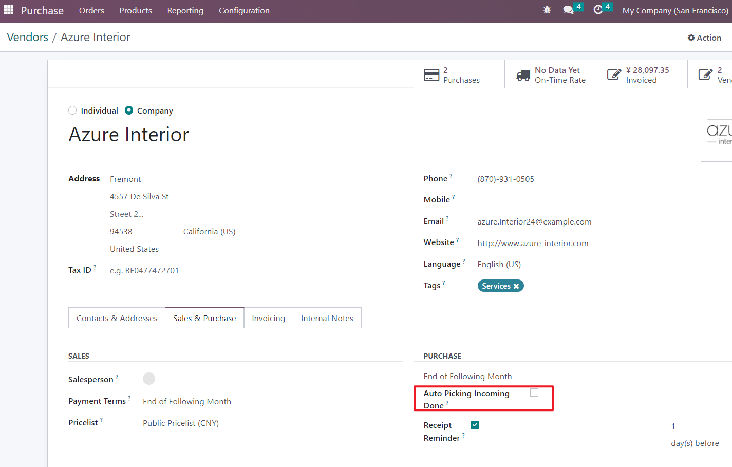Image resolution: width=732 pixels, height=467 pixels.
Task: Select the Individual radio button
Action: [72, 110]
